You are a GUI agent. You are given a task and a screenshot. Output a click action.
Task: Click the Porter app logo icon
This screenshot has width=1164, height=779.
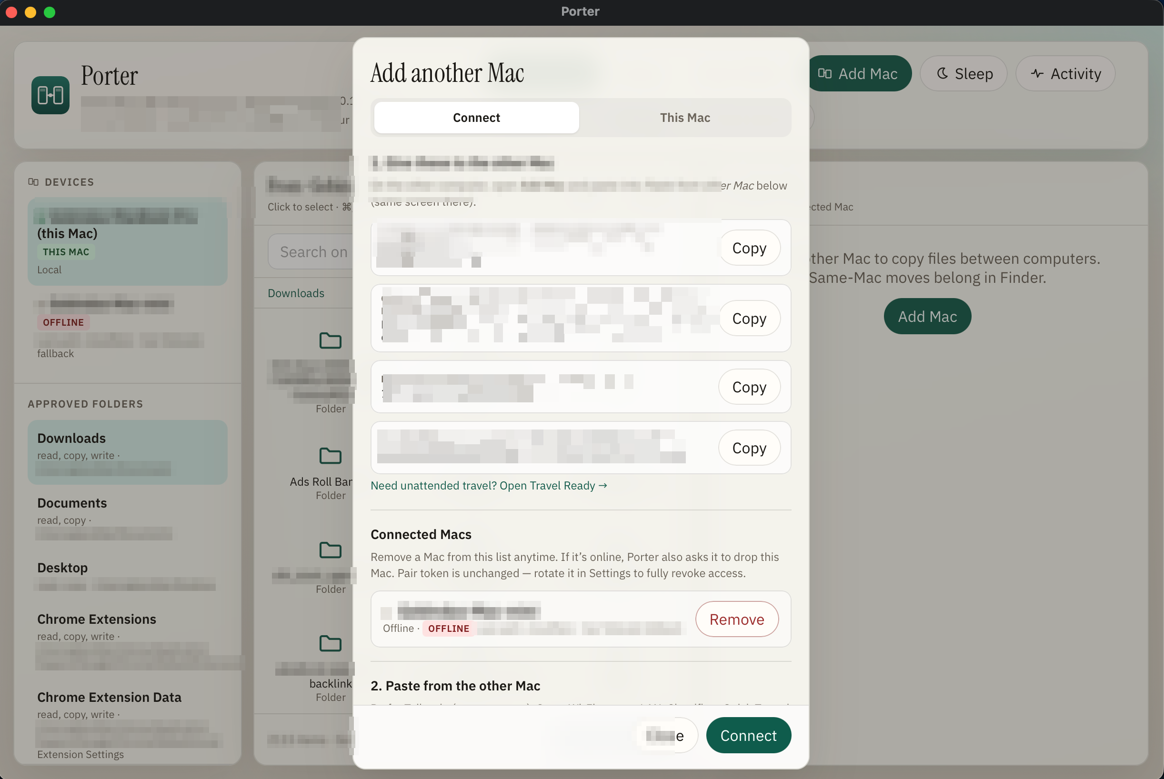[50, 95]
